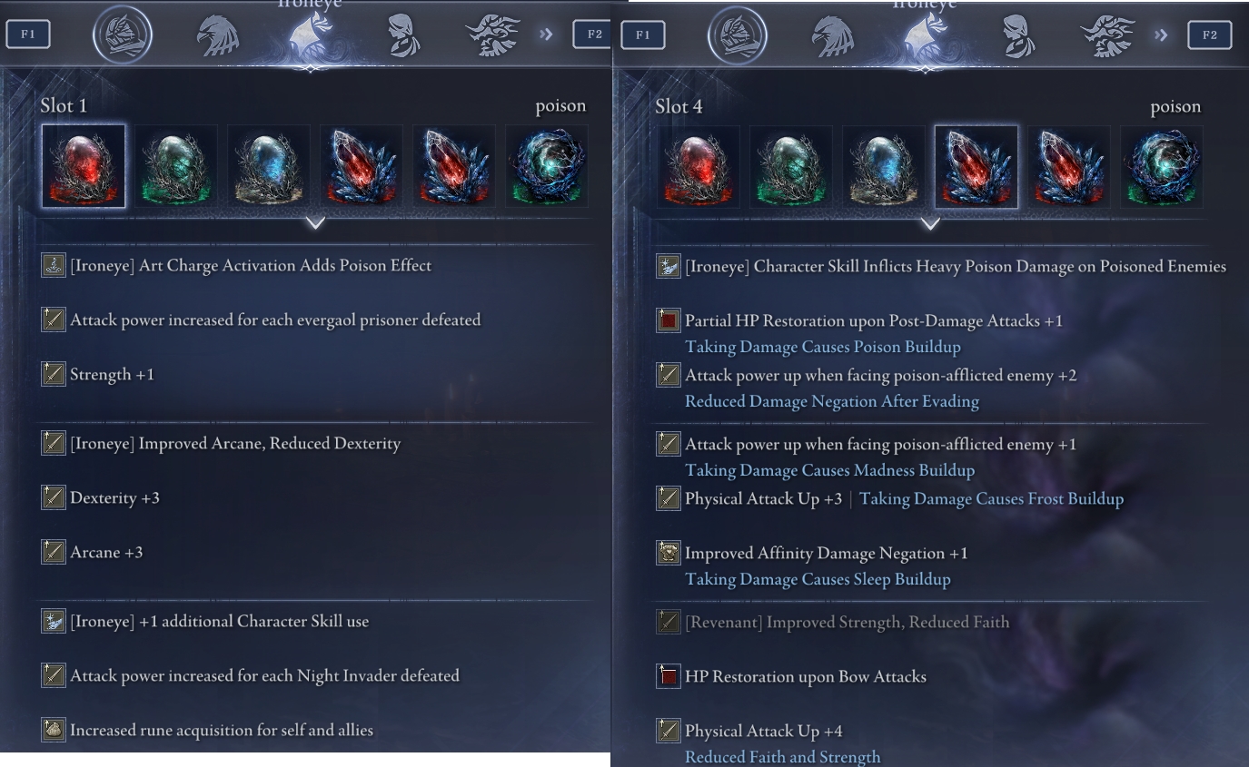
Task: Open the Ironeye character tab in left panel
Action: (311, 35)
